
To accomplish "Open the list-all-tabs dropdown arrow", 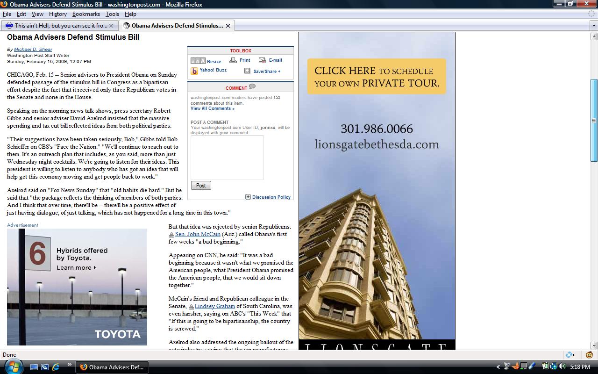I will [x=593, y=26].
